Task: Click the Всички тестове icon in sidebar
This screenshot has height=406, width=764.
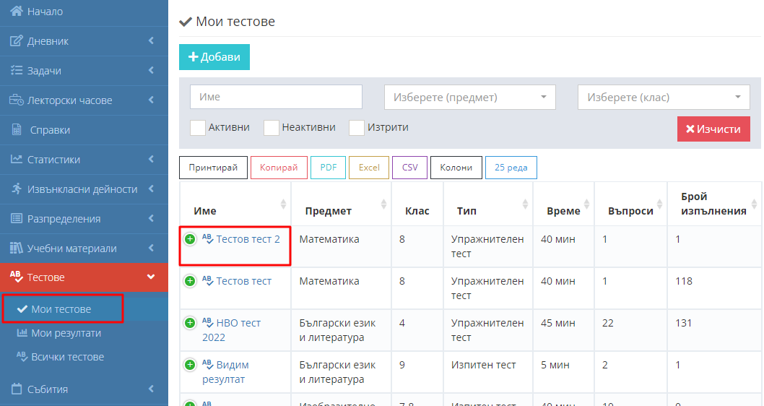Action: [x=20, y=357]
